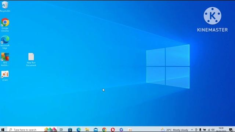The height and width of the screenshot is (132, 235).
Task: Open the network connection tray icon
Action: pos(209,130)
